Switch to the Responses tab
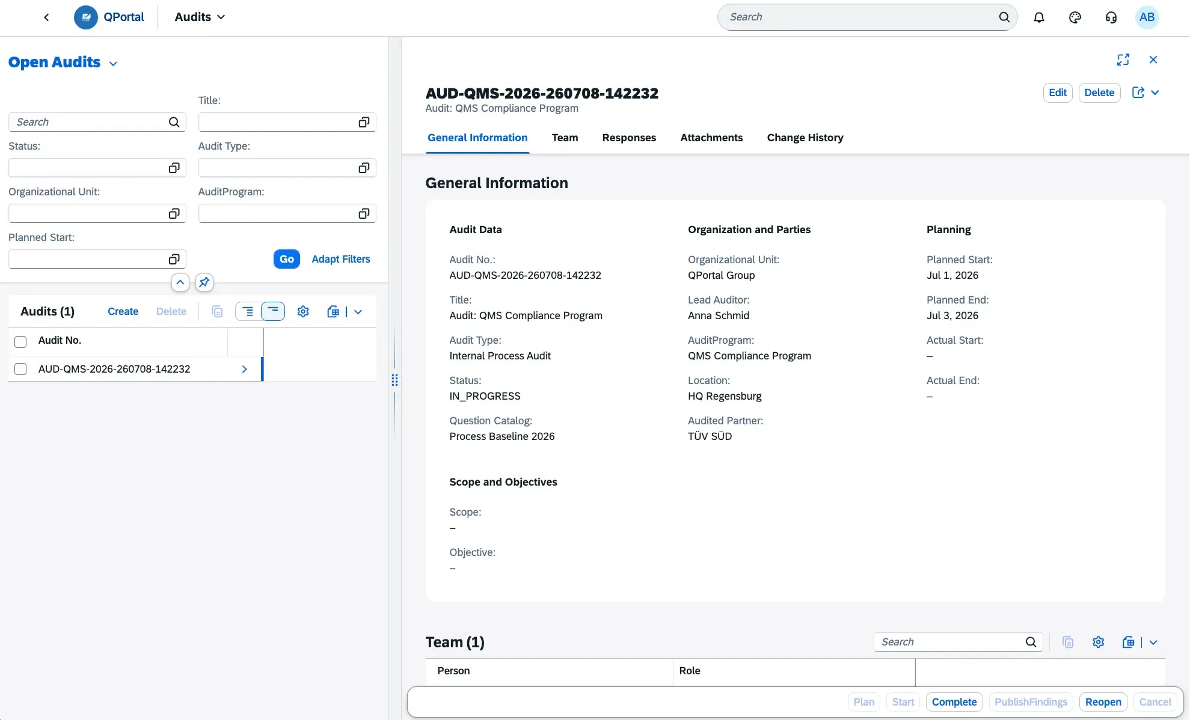This screenshot has width=1190, height=720. pyautogui.click(x=629, y=138)
